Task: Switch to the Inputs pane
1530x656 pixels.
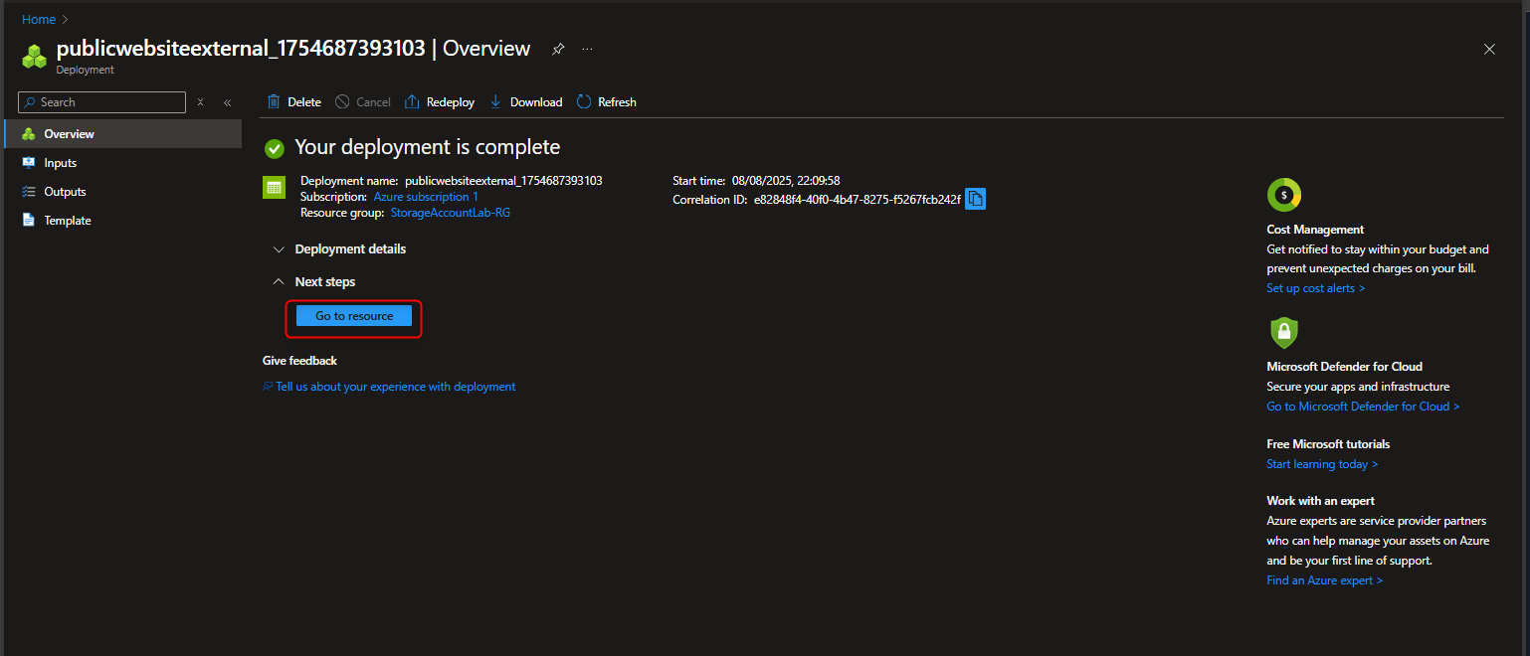Action: click(x=60, y=162)
